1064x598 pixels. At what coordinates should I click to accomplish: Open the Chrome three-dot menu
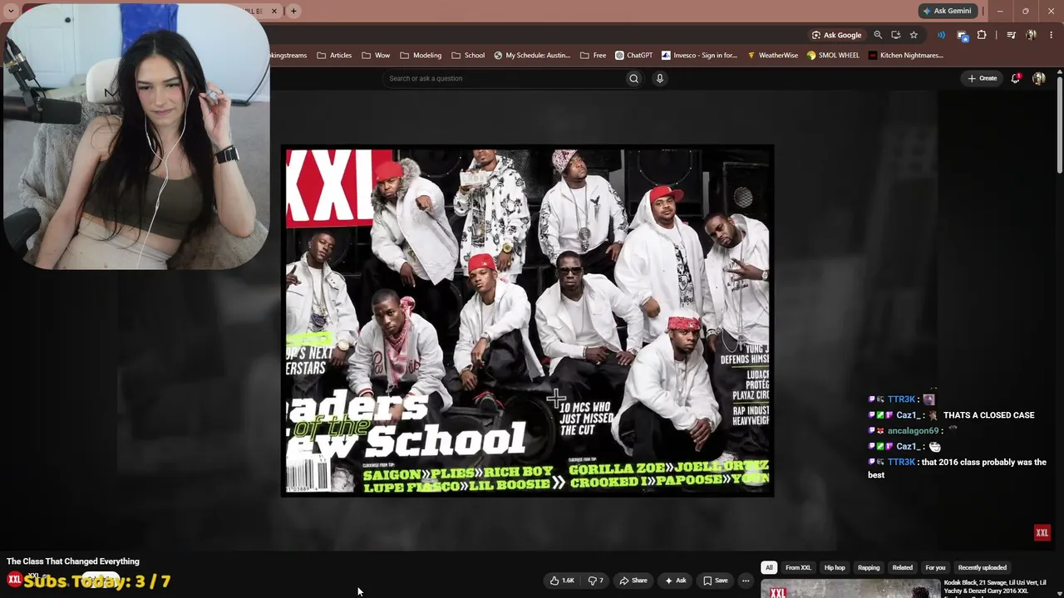click(1052, 35)
